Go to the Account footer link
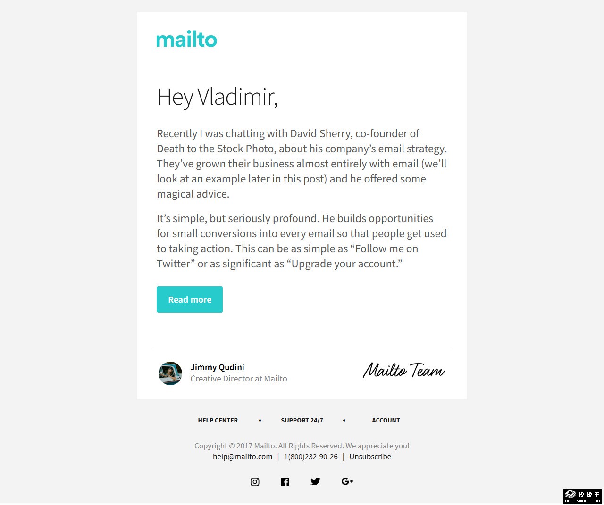The width and height of the screenshot is (604, 505). [x=386, y=421]
